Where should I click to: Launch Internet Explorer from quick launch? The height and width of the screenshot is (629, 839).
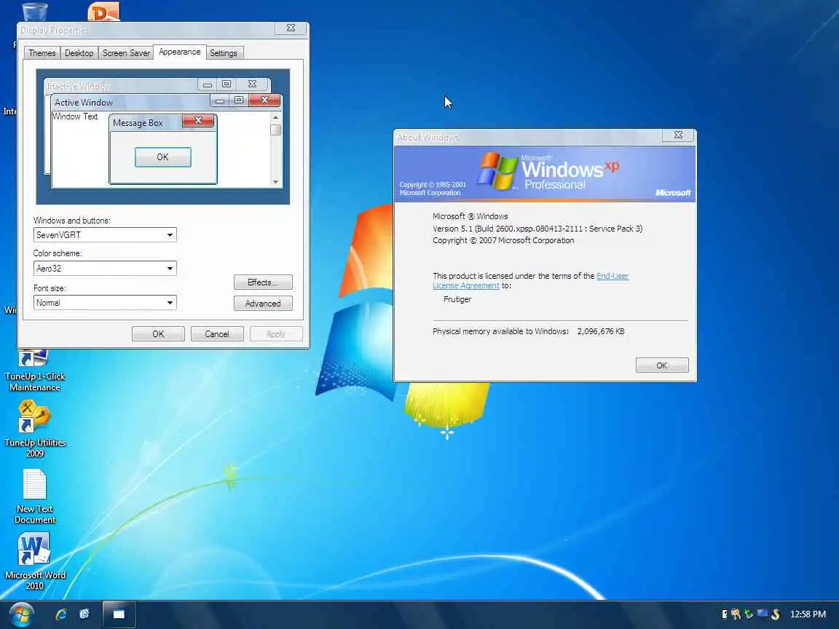pos(61,614)
